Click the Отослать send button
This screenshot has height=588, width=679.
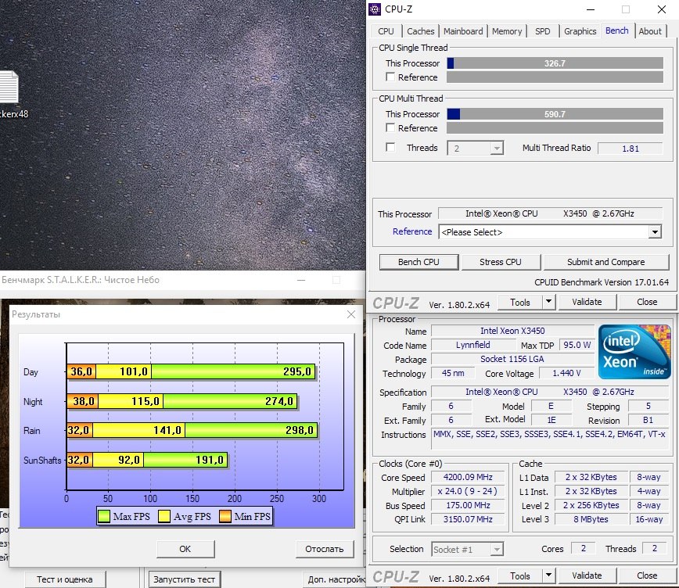pyautogui.click(x=325, y=549)
